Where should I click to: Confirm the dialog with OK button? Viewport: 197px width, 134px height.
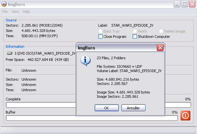pyautogui.click(x=107, y=108)
